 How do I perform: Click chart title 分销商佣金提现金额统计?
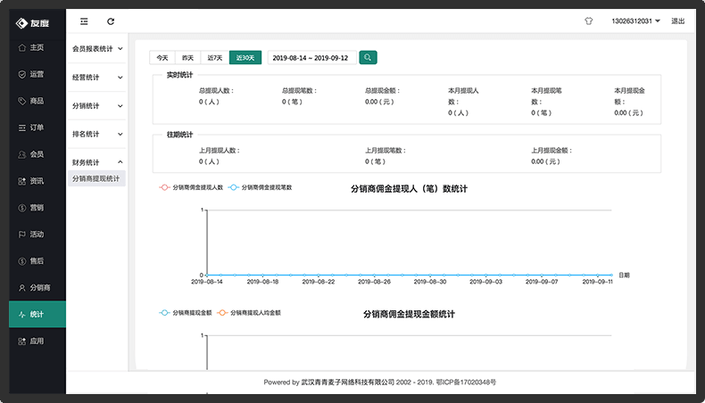coord(409,314)
